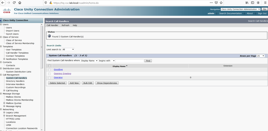Viewport: 268px width, 131px height.
Task: Select Mailbox Stores Membership tree item
Action: [x=20, y=100]
